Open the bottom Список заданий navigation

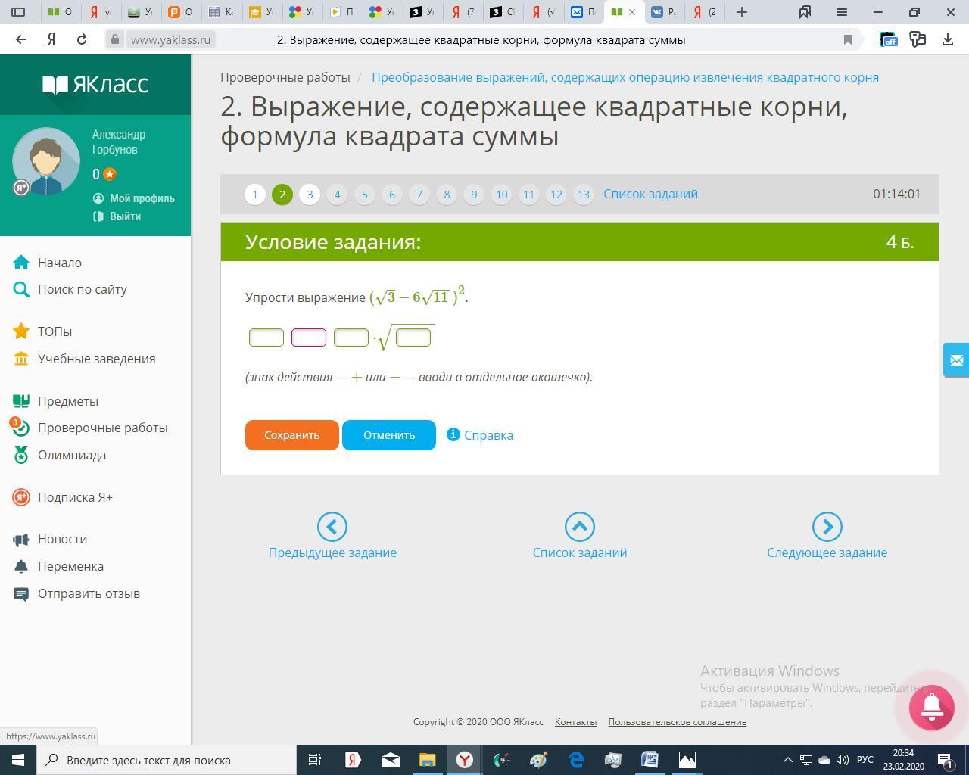[x=580, y=537]
